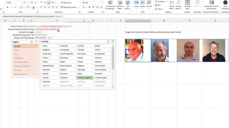Decrease the cell indent
The height and width of the screenshot is (128, 229).
[x=53, y=7]
